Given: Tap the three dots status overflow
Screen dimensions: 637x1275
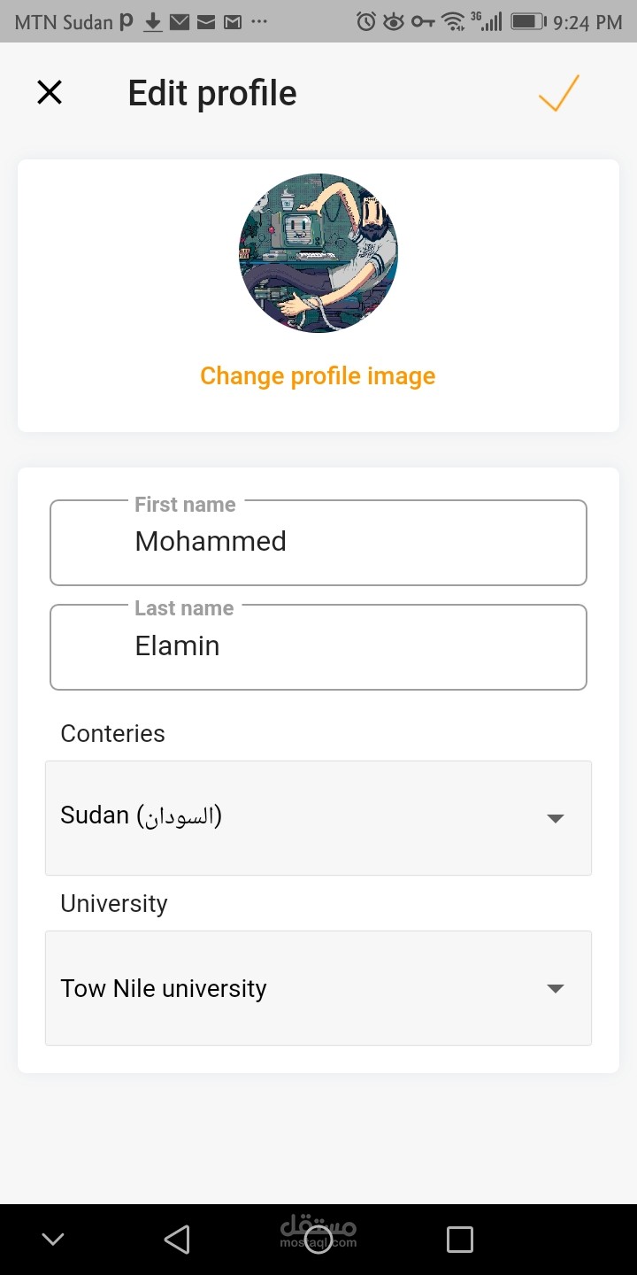Looking at the screenshot, I should tap(259, 21).
